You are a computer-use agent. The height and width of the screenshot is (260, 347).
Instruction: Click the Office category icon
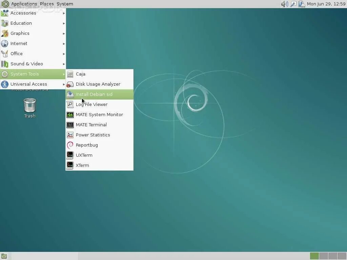[x=5, y=54]
